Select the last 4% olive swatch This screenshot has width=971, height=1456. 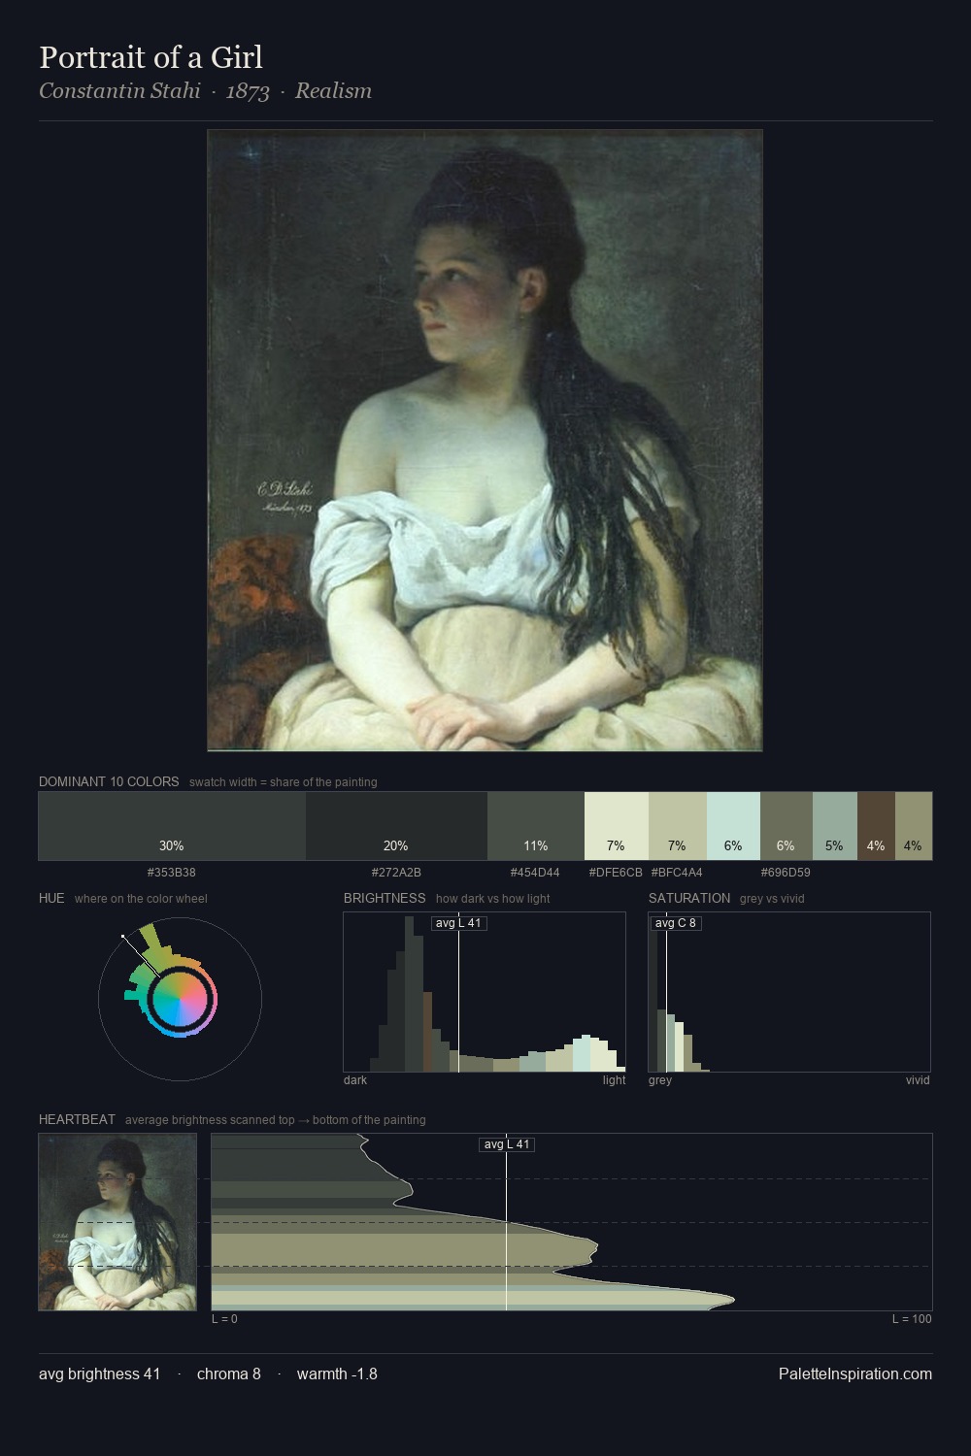click(914, 826)
